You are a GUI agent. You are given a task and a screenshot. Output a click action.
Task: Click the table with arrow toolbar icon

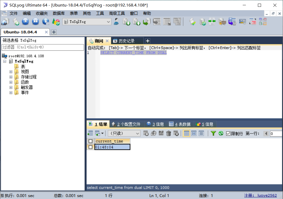157,22
